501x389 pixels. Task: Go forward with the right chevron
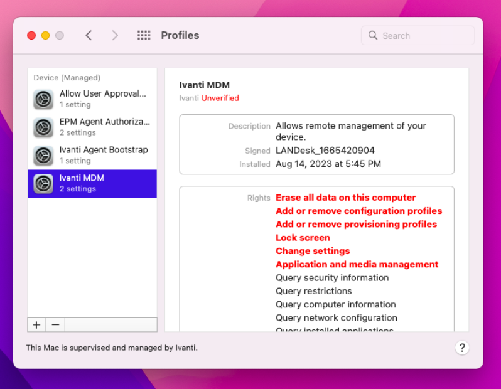115,35
